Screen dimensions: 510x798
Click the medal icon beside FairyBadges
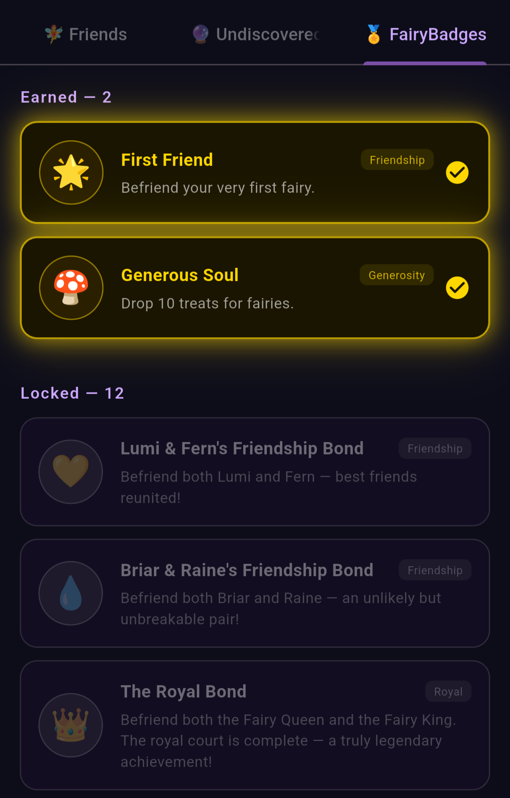[374, 34]
